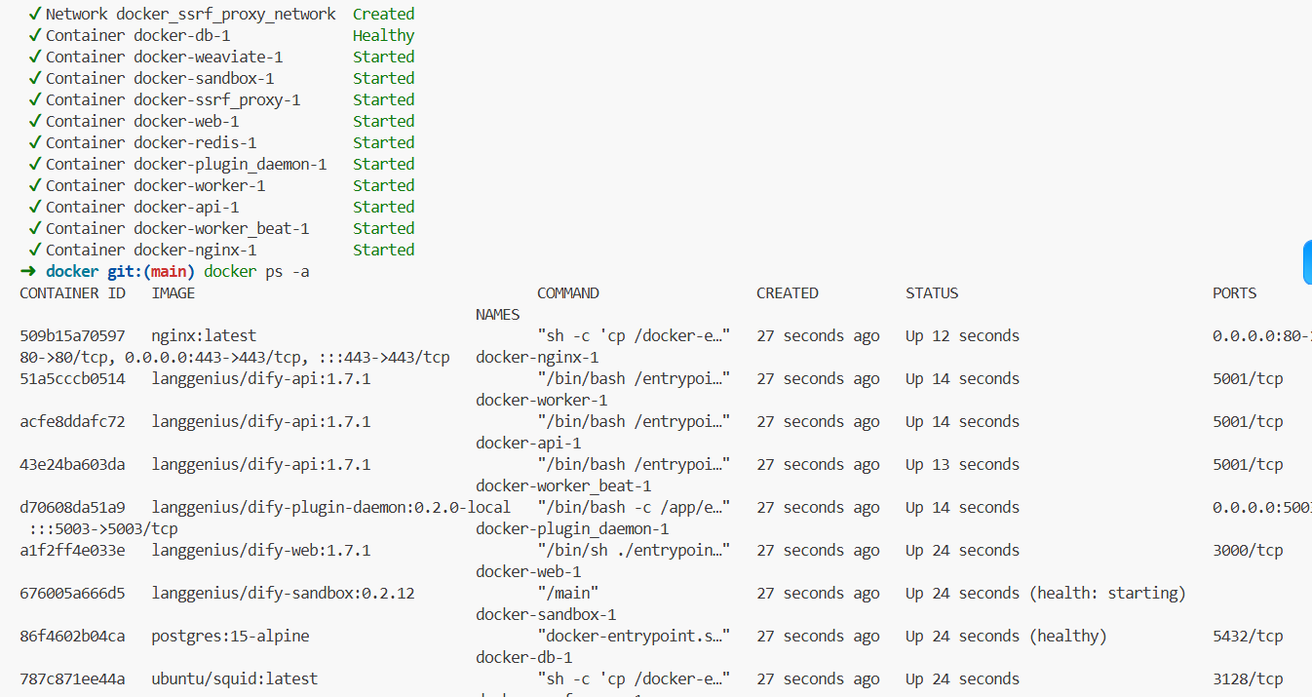Click dify-api image in row acfe8ddafc72

[260, 422]
